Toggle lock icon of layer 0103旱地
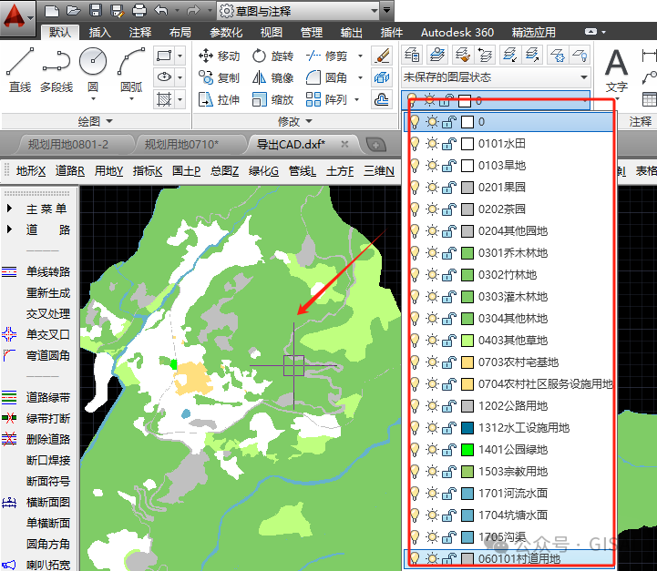This screenshot has height=571, width=657. 448,166
